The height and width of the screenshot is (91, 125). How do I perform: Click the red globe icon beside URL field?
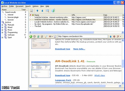tap(114, 36)
